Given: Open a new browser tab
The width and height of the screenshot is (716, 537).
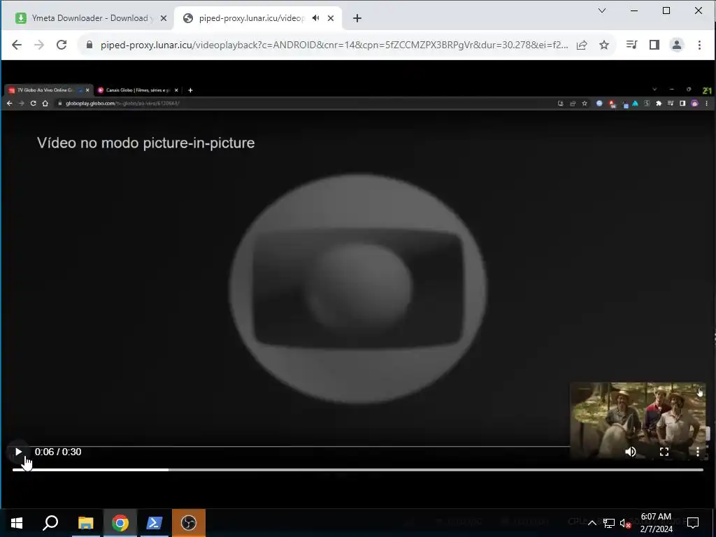Looking at the screenshot, I should pos(357,18).
